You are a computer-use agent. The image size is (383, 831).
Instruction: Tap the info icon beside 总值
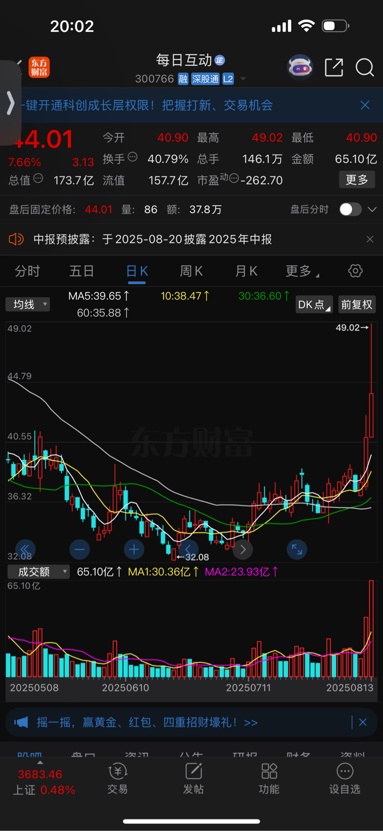pos(38,179)
